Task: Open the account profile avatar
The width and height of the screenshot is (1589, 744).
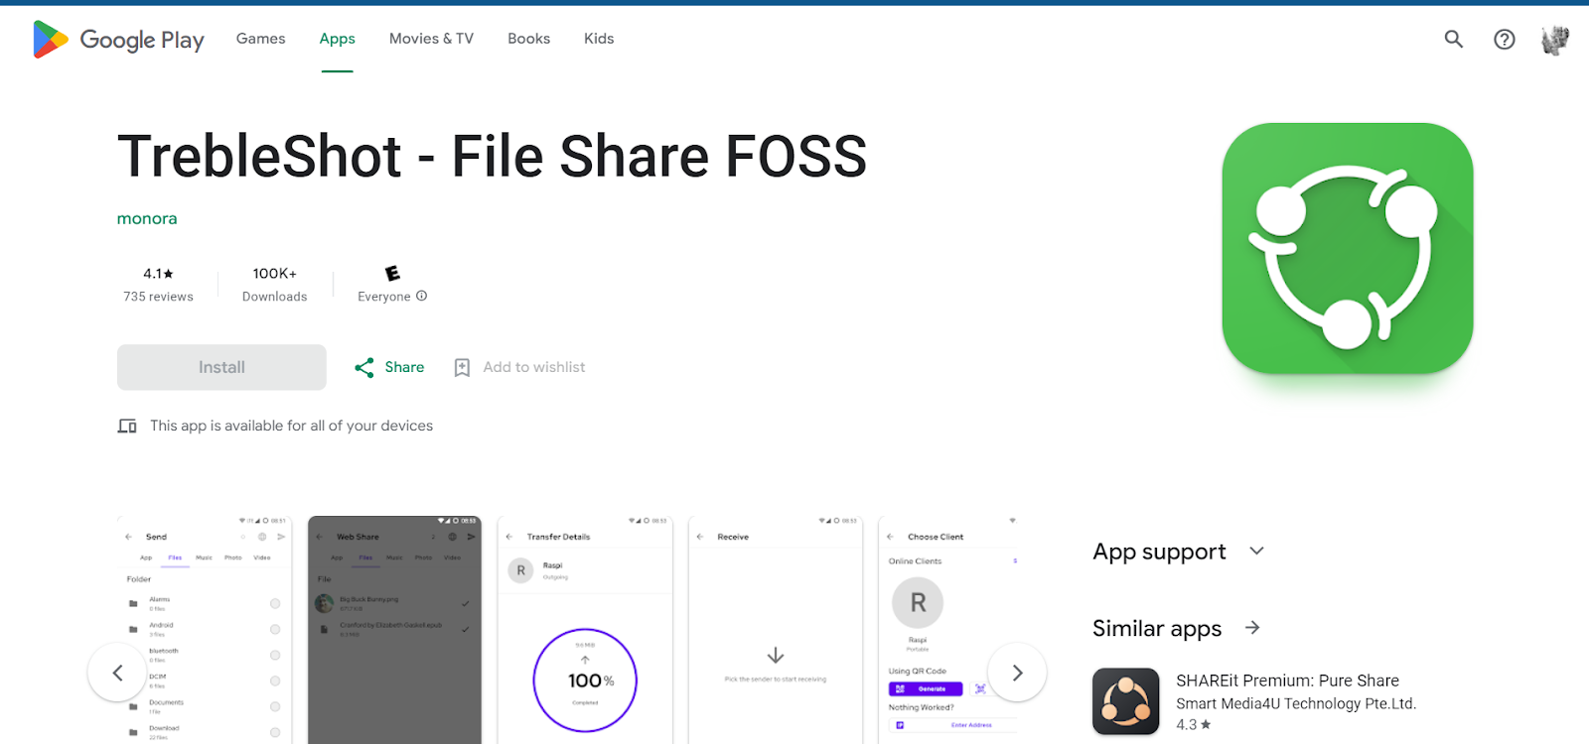Action: (1554, 40)
